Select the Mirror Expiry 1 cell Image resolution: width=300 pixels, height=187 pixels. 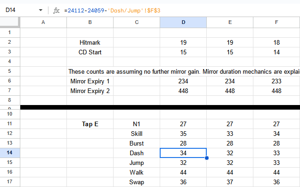(x=90, y=81)
